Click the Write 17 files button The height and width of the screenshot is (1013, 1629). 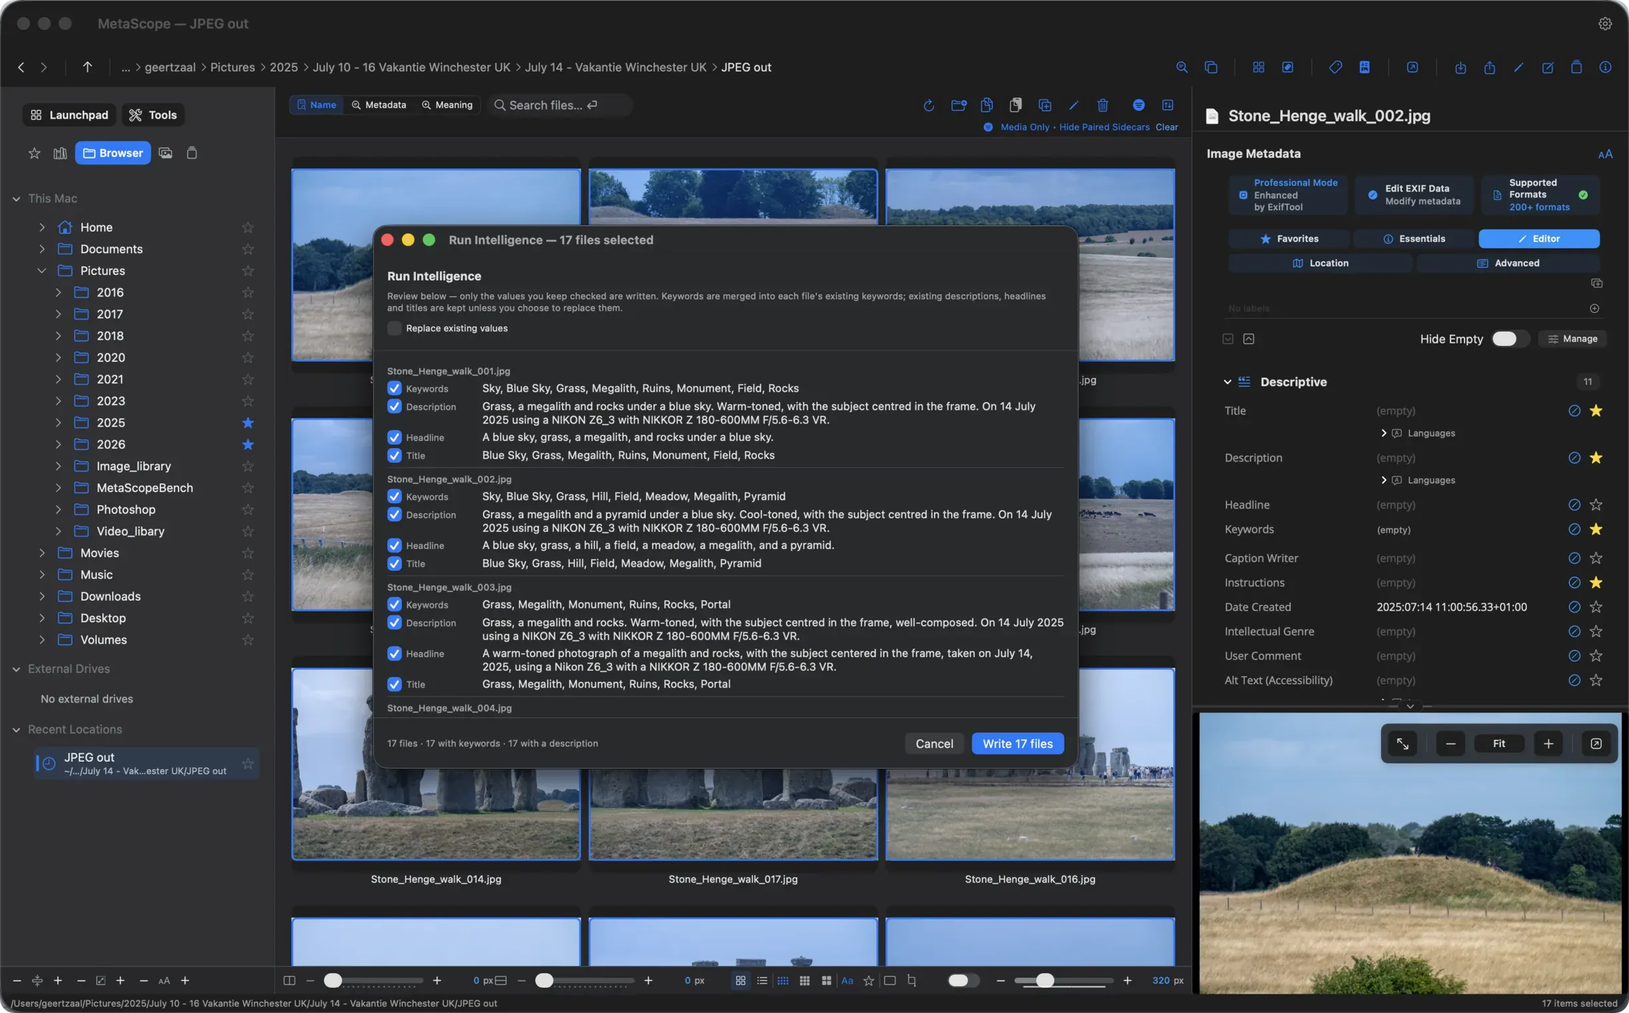(1017, 744)
